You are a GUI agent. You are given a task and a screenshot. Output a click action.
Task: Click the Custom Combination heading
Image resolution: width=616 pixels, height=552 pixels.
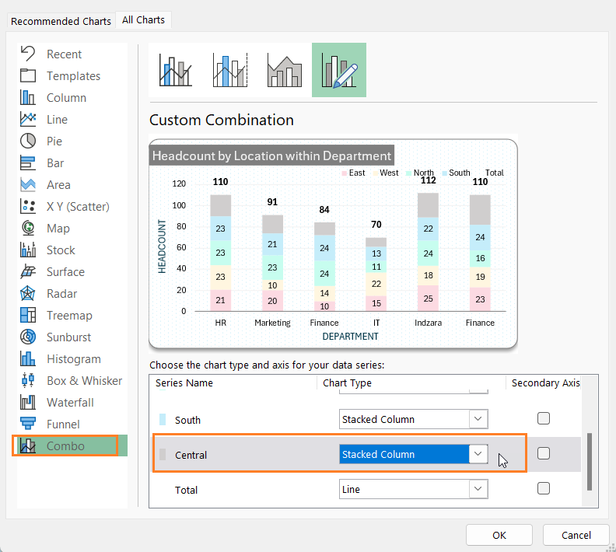click(222, 120)
